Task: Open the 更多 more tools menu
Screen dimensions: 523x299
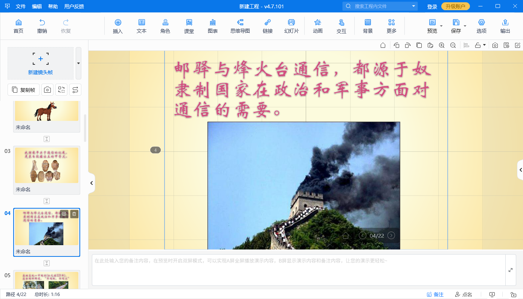Action: click(392, 26)
